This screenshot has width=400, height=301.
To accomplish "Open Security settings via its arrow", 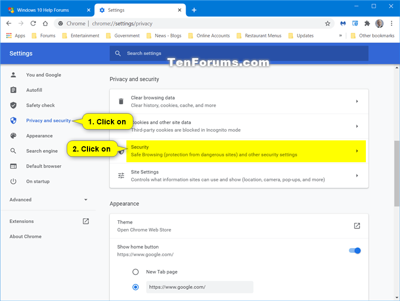I will click(357, 151).
